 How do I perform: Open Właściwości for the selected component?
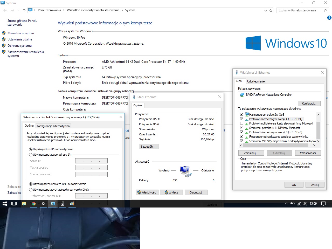tap(308, 153)
